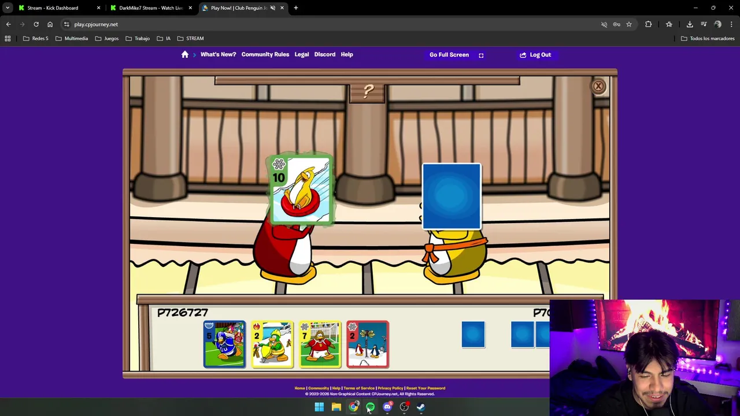Click the footer Reset Your Password link
The width and height of the screenshot is (740, 416).
coord(425,388)
